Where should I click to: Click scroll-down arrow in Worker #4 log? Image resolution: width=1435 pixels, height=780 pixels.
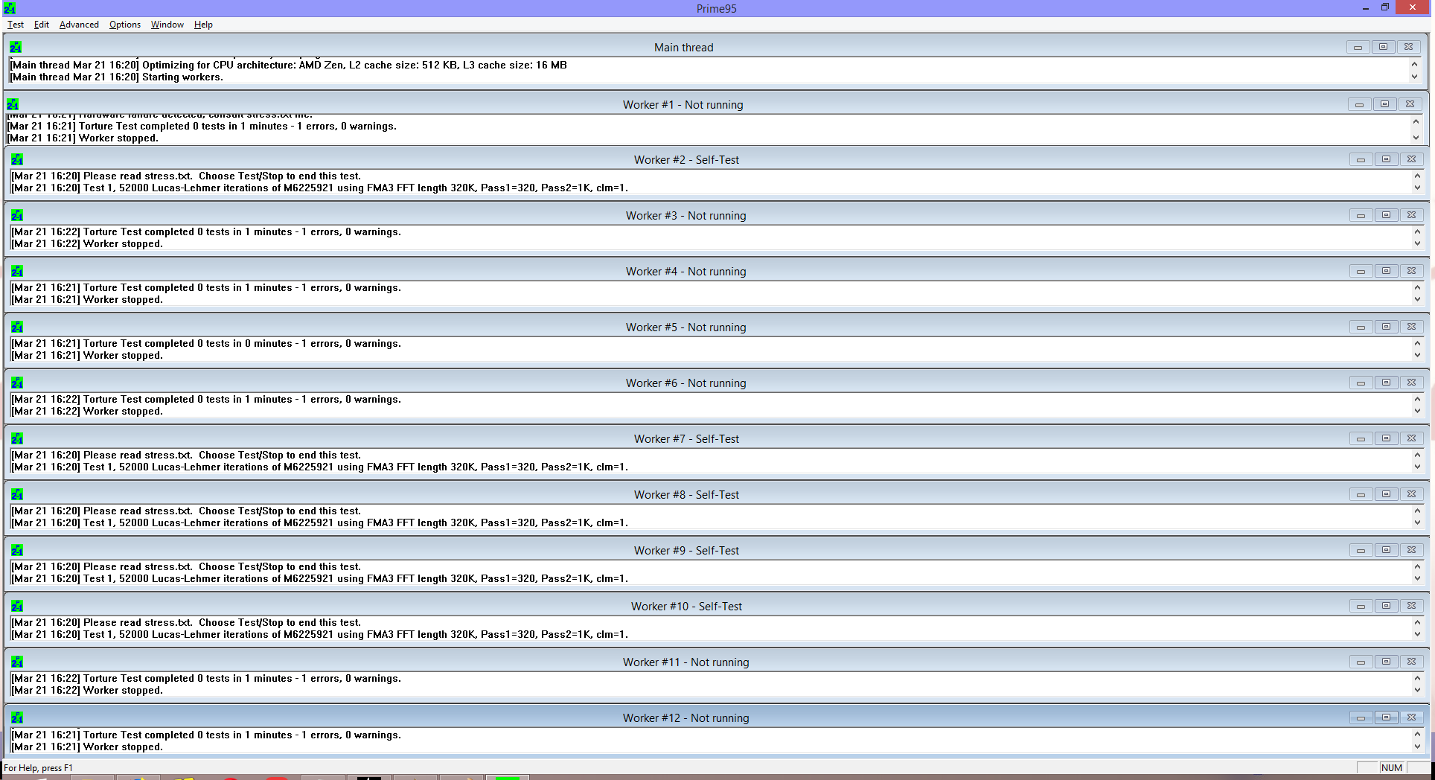pyautogui.click(x=1417, y=299)
